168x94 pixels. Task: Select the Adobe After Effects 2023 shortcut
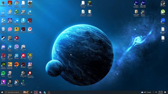143,4
